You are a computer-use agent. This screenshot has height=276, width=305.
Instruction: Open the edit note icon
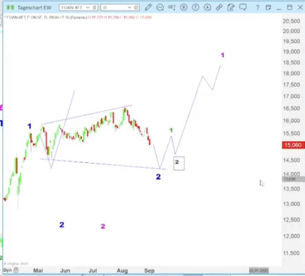coord(231,7)
